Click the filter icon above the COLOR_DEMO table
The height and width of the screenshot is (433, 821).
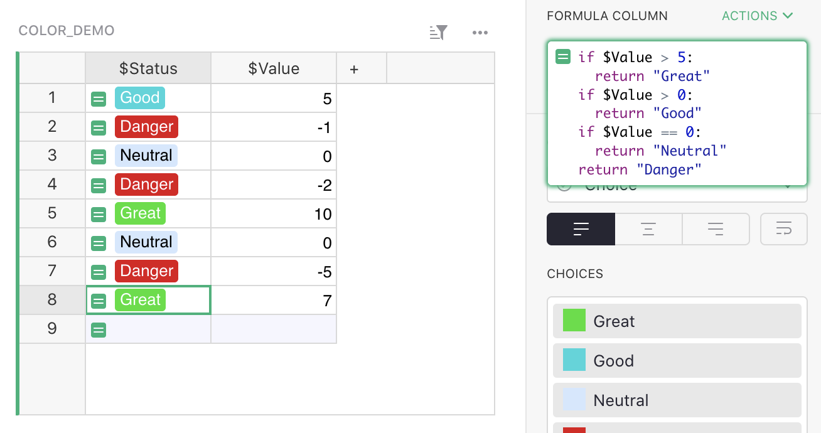point(437,32)
